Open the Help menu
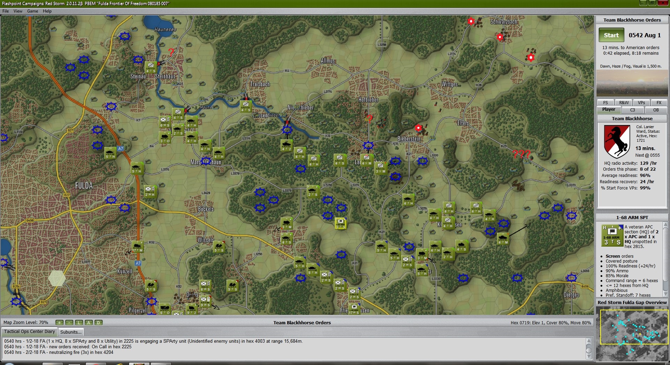Screen dimensions: 670x365 click(x=47, y=11)
